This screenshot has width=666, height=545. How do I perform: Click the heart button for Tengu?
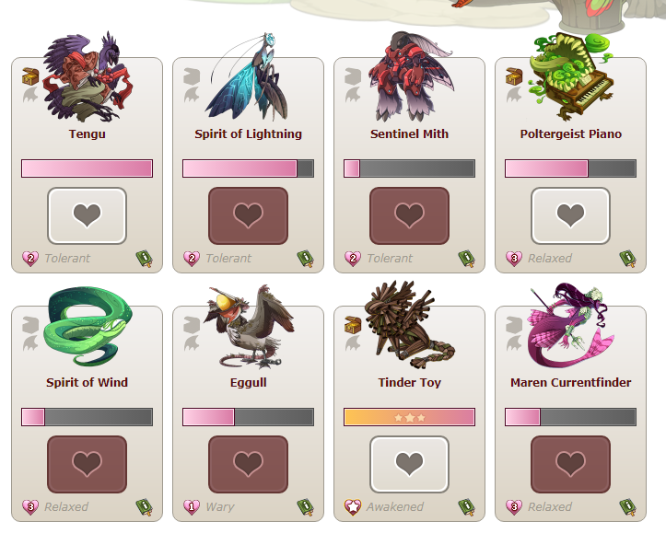coord(88,215)
